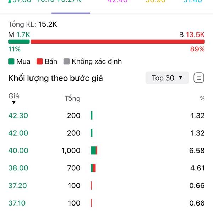Click the Tổng KL 15.2K label
This screenshot has height=213, width=213.
click(33, 24)
